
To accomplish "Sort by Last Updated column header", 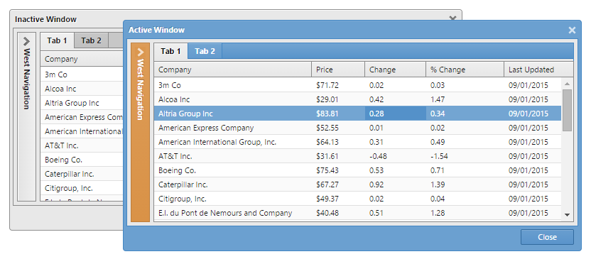I will pyautogui.click(x=538, y=70).
